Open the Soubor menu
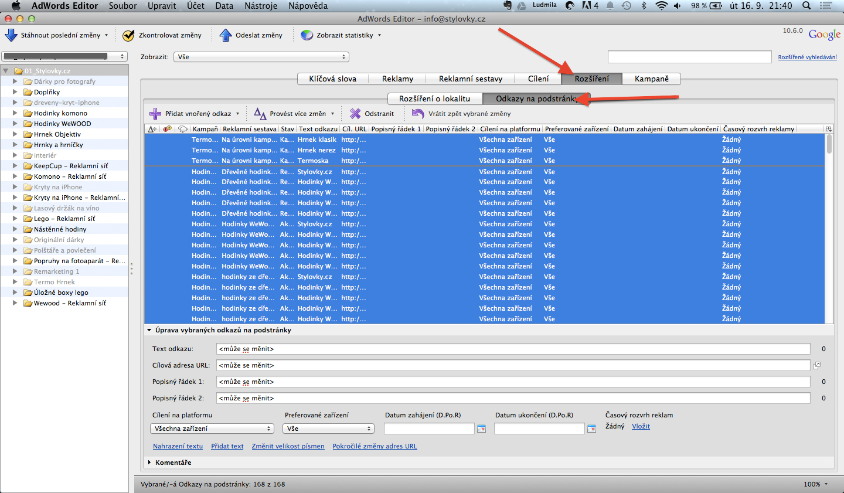 (122, 6)
